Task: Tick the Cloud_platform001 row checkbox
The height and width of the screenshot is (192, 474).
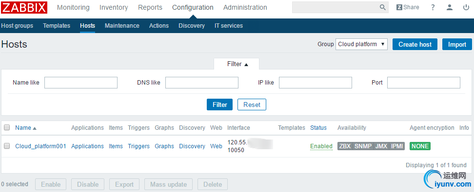Action: (x=7, y=146)
